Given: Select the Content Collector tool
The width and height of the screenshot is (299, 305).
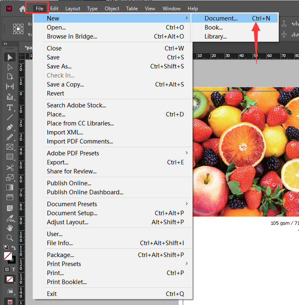Looking at the screenshot, I should coord(10,96).
